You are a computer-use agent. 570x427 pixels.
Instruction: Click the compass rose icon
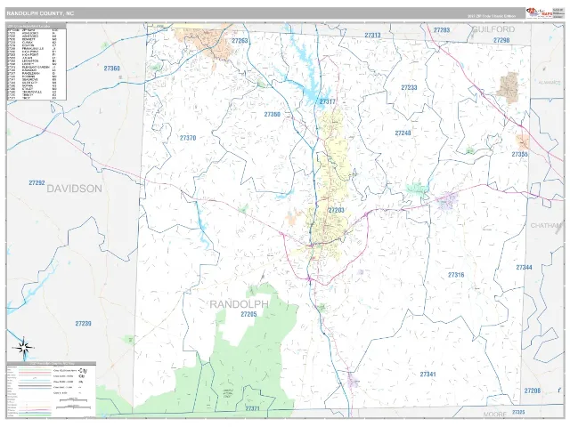[x=23, y=348]
